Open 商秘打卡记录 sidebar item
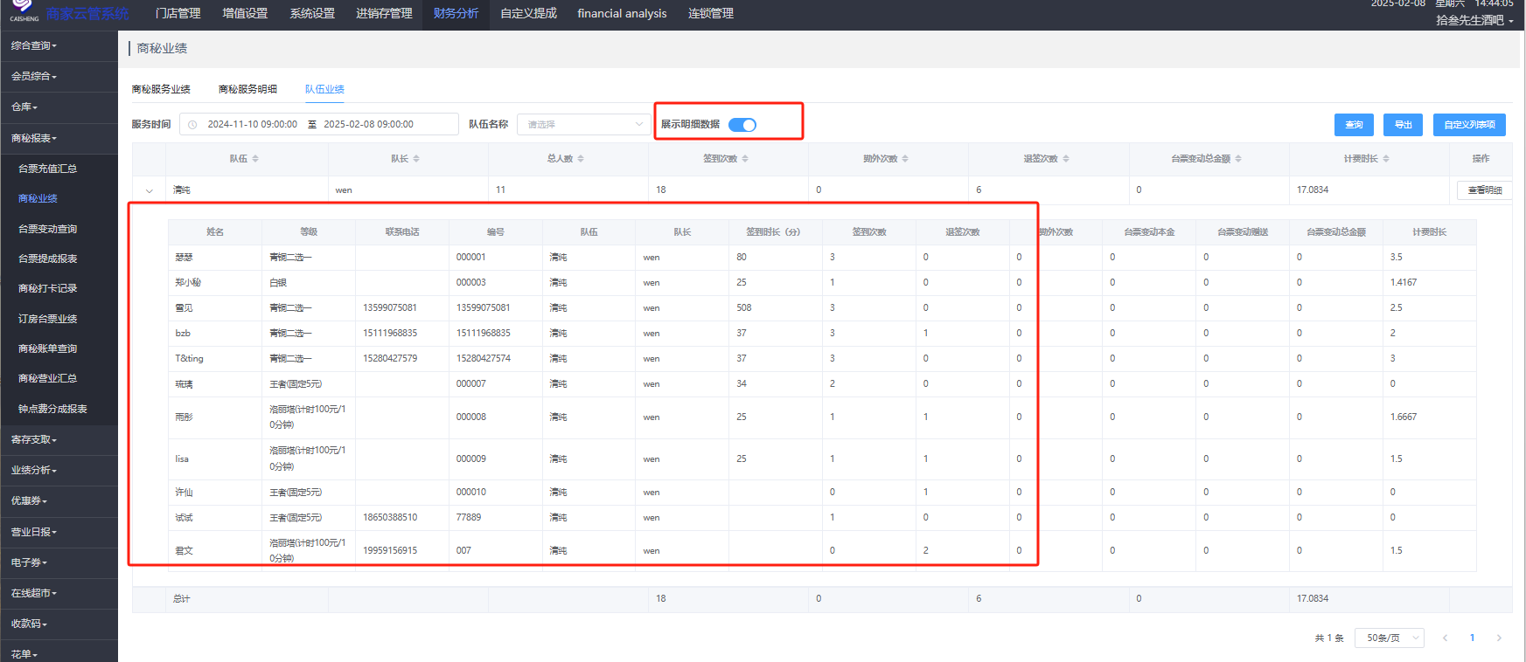Viewport: 1526px width, 662px height. (48, 288)
